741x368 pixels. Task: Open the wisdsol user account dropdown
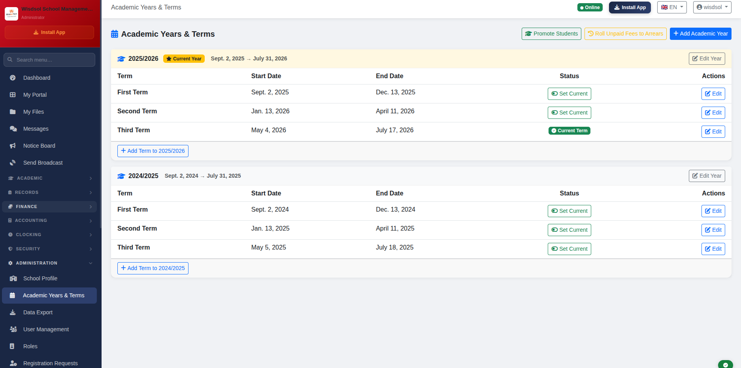tap(712, 7)
